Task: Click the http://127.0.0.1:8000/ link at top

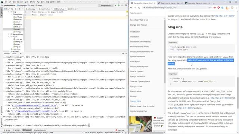Action: click(224, 16)
